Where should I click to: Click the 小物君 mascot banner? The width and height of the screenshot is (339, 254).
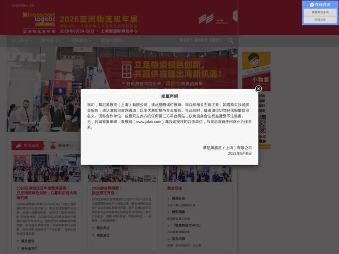(x=257, y=71)
